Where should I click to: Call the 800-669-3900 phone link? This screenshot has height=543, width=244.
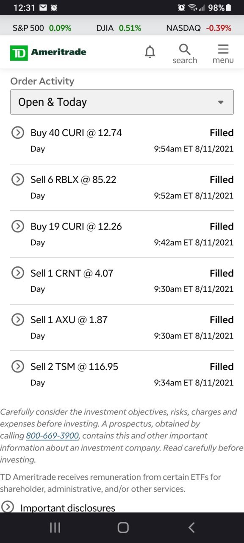(53, 436)
